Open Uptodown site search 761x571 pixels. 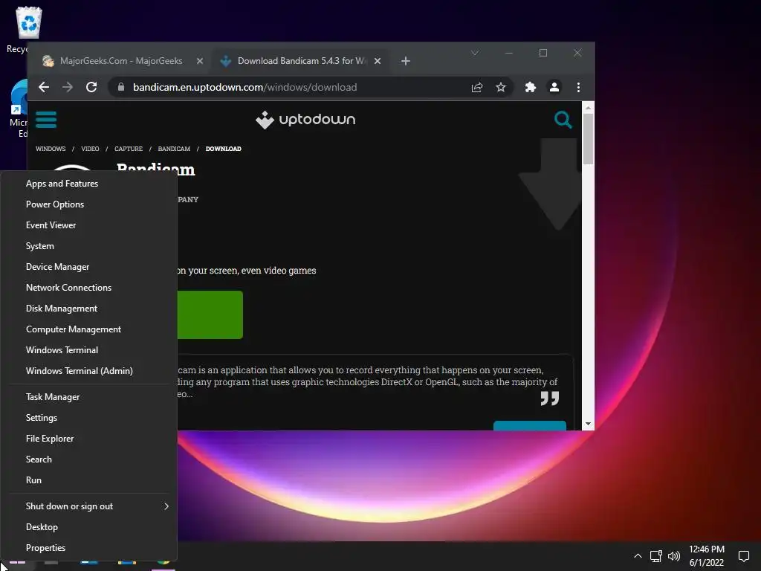563,120
